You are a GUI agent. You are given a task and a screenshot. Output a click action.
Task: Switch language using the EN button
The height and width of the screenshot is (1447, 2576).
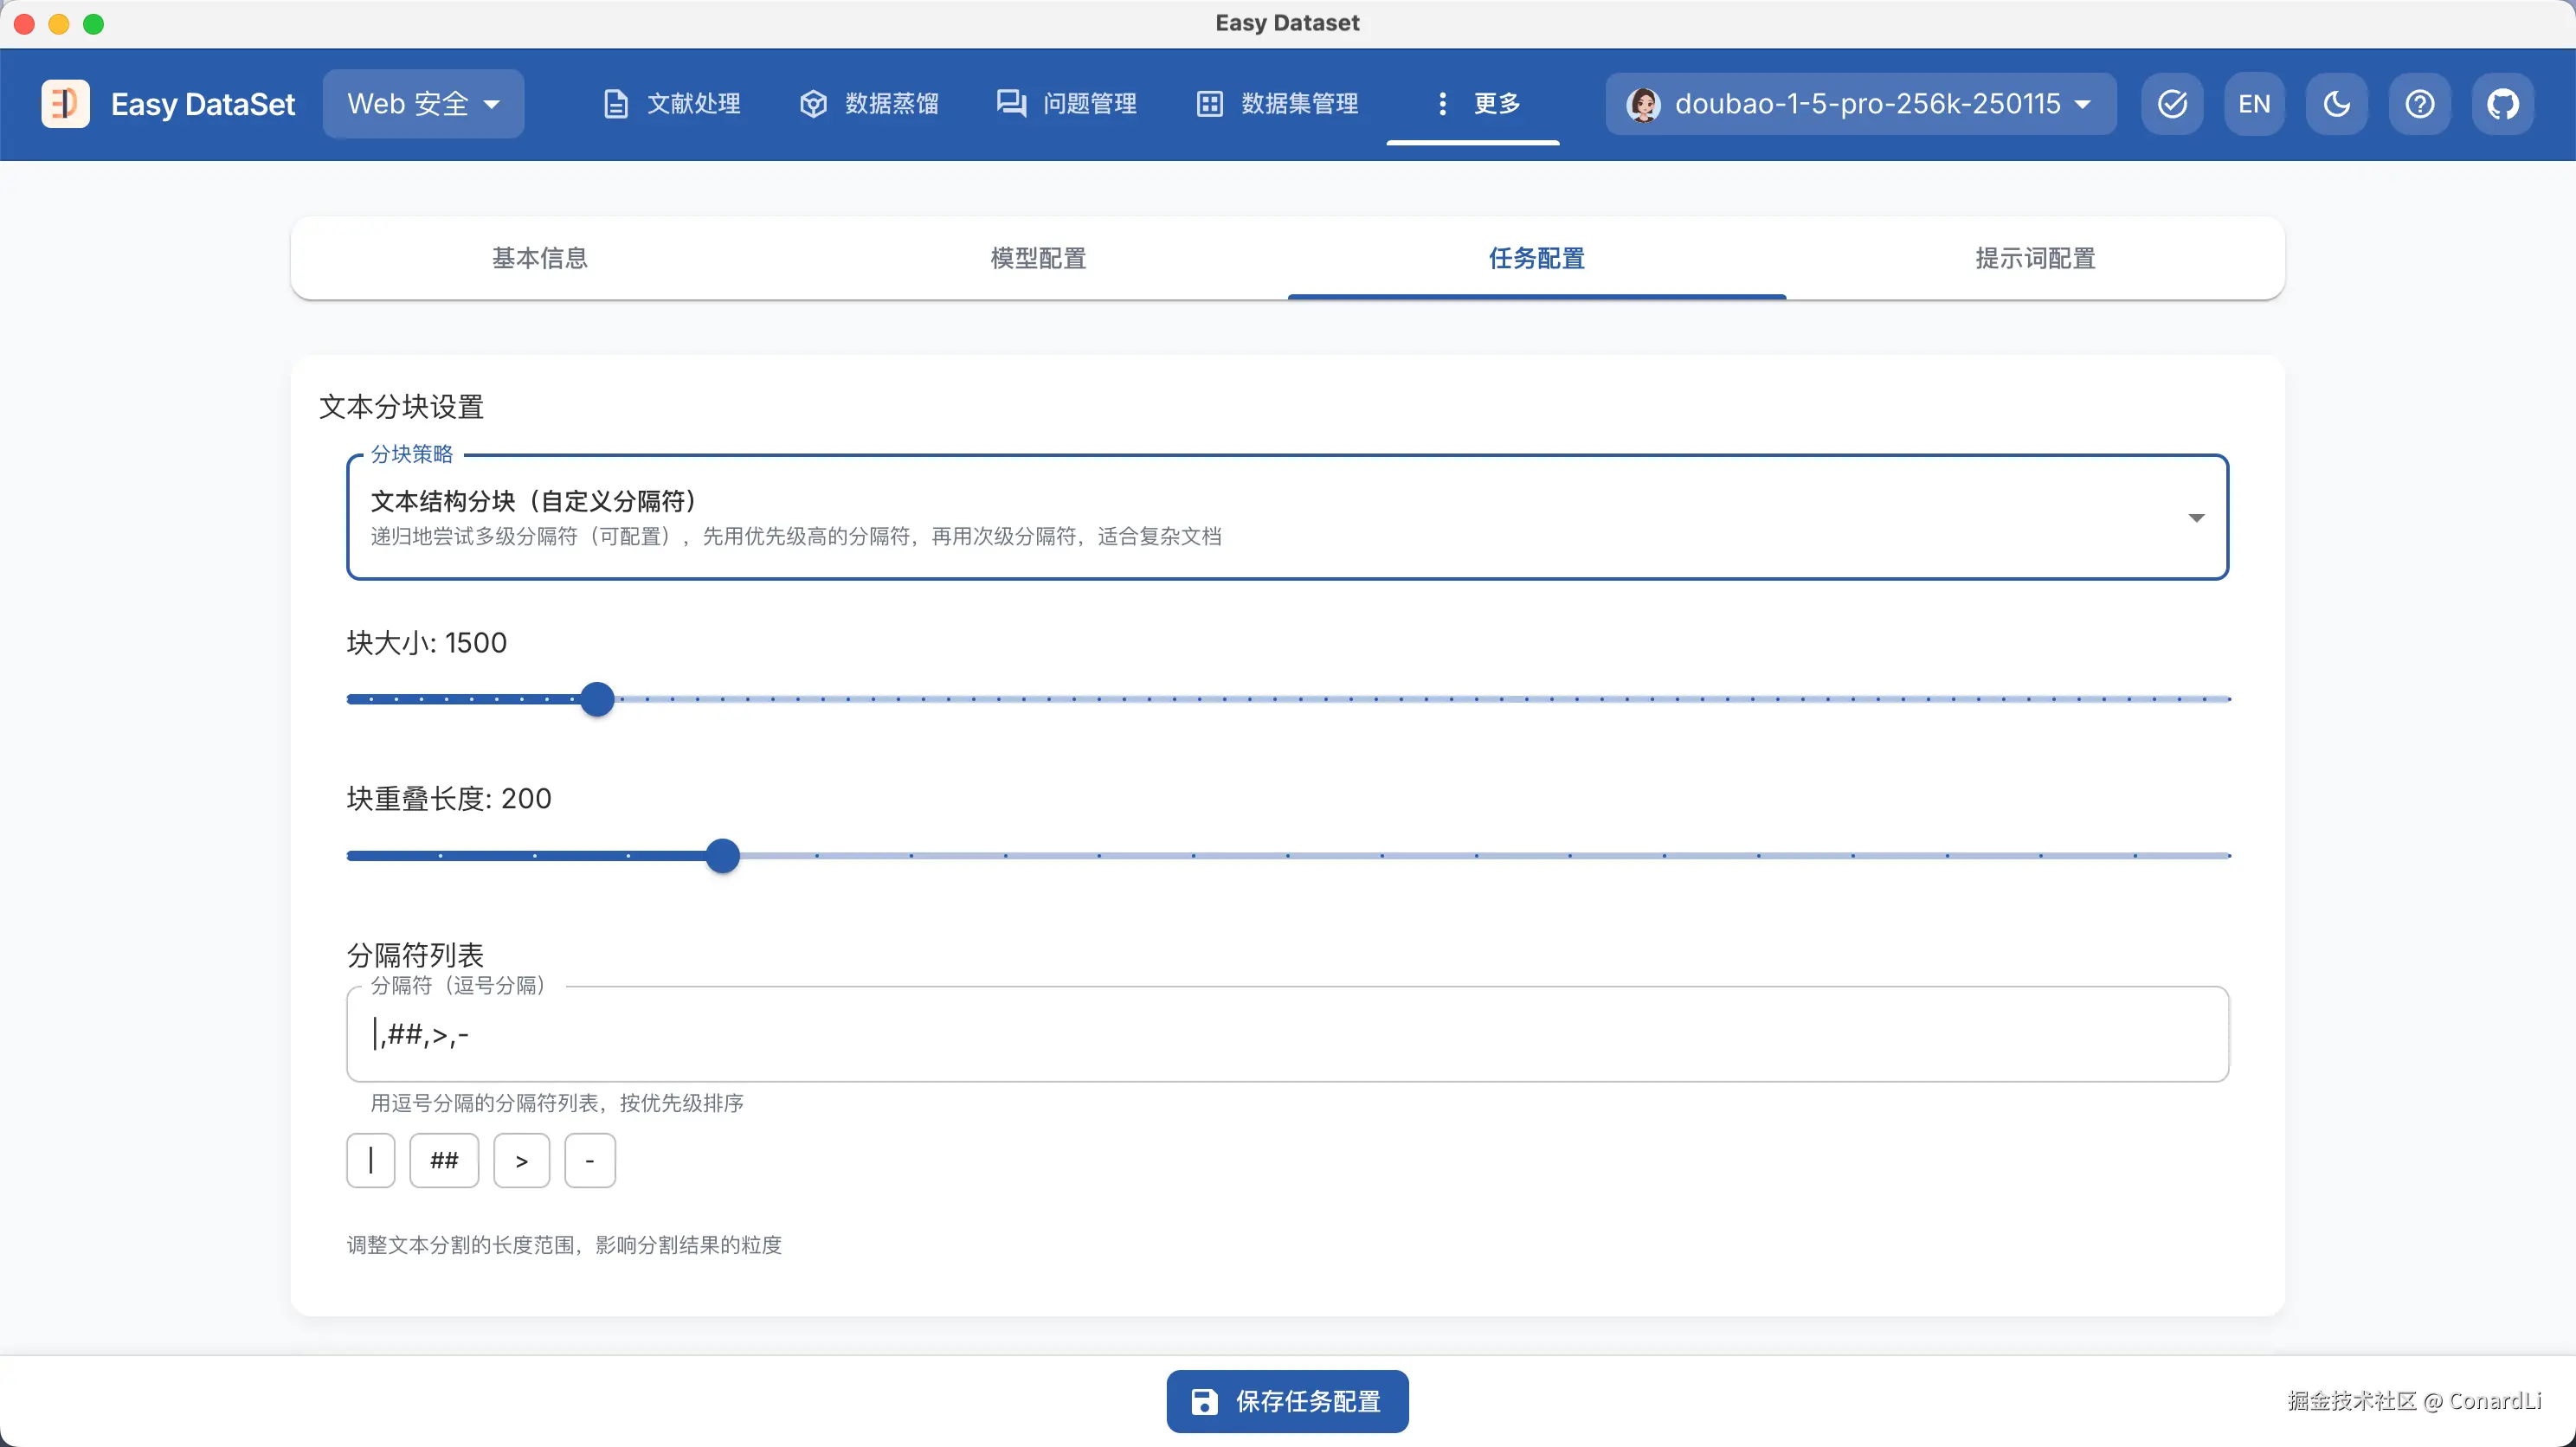click(x=2254, y=104)
